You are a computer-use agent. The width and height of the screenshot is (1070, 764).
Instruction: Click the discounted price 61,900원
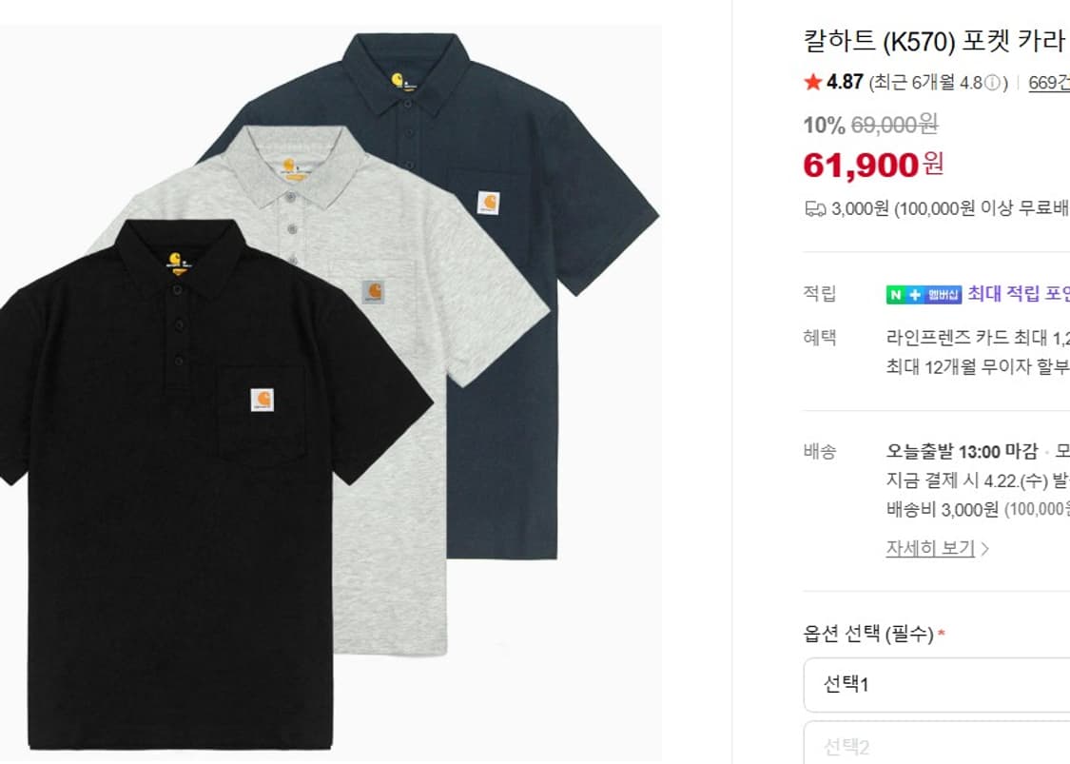[x=870, y=166]
